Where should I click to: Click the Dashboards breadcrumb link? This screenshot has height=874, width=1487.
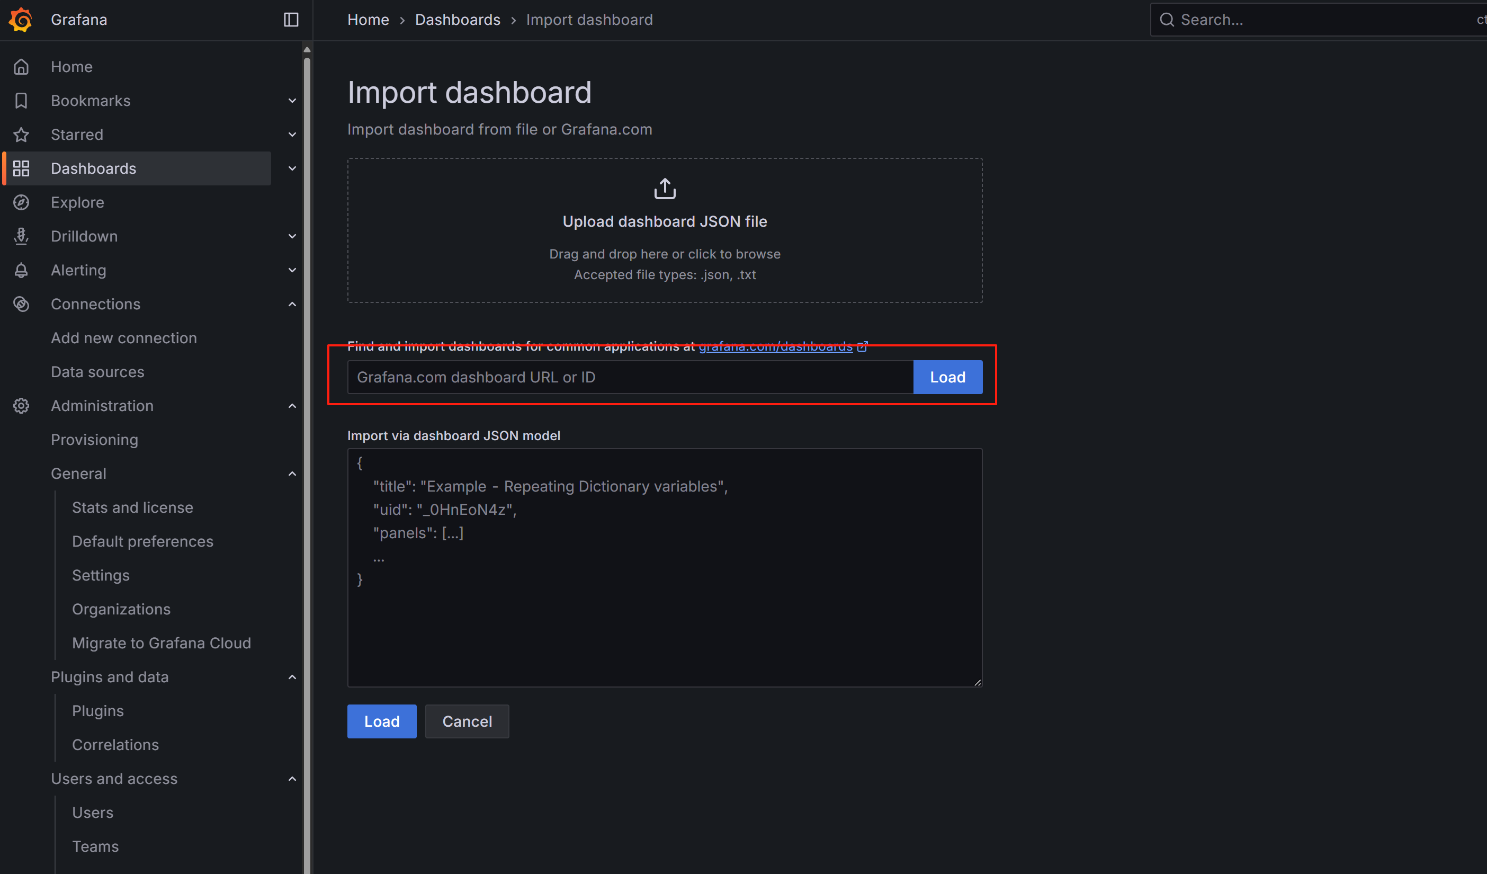[x=458, y=20]
